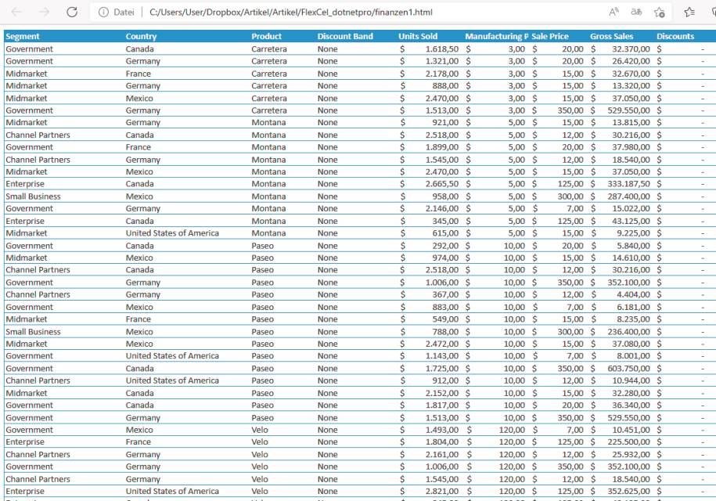
Task: Pick gross sales cell 13.815,00
Action: 631,122
